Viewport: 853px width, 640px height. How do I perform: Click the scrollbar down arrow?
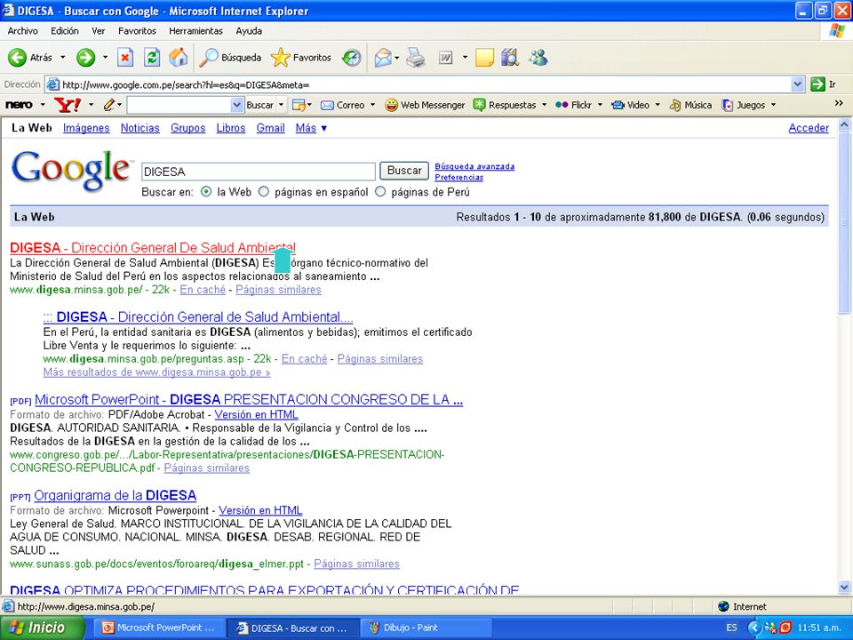point(844,587)
